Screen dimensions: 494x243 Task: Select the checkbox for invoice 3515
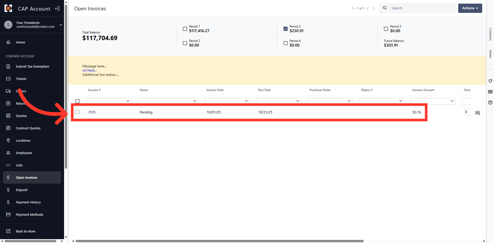(77, 112)
